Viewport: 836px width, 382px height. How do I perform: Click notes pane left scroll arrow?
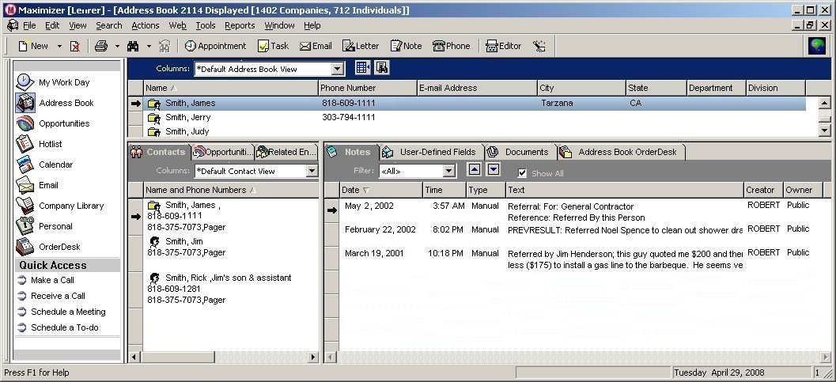[331, 357]
